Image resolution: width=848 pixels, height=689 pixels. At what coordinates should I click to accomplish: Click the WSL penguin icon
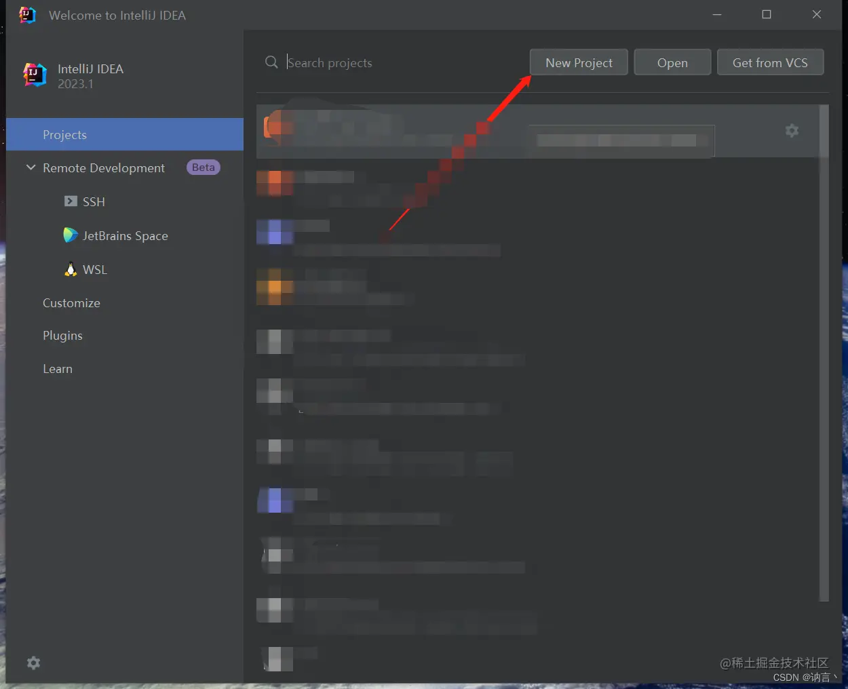tap(71, 269)
